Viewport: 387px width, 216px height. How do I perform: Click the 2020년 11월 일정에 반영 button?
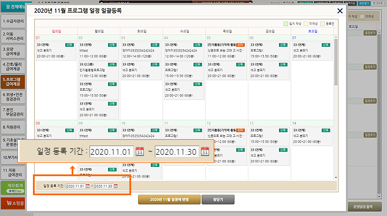(169, 199)
